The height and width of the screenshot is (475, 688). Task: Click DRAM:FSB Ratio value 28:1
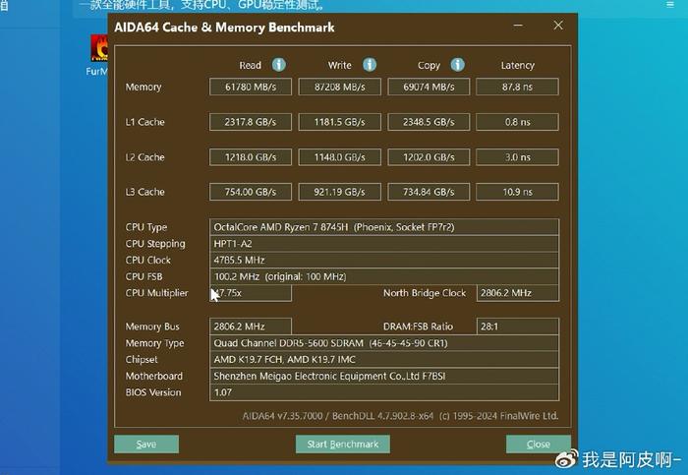click(518, 327)
